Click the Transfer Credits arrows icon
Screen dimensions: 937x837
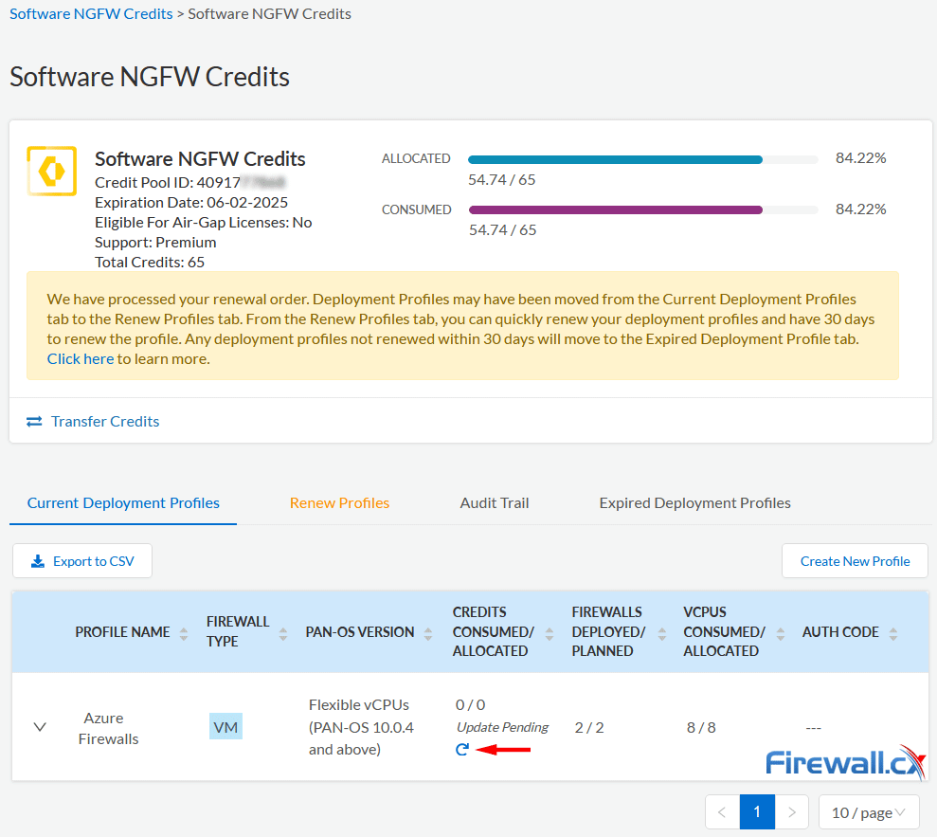click(x=34, y=422)
